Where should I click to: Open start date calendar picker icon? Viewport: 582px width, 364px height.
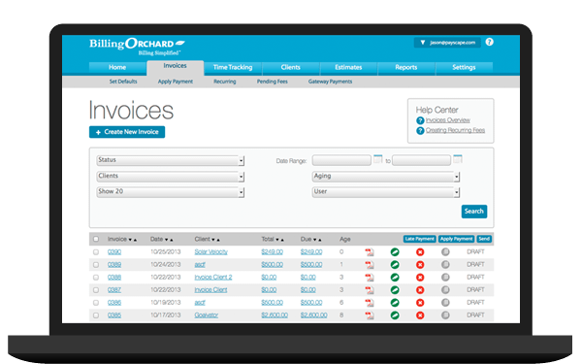coord(378,159)
